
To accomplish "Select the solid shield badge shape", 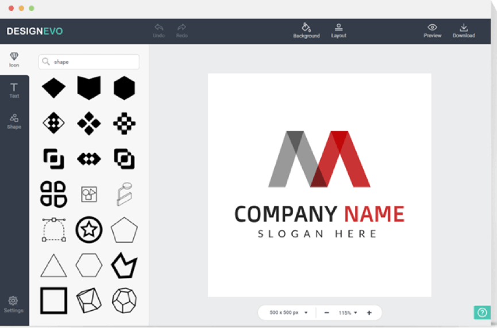I will [89, 87].
